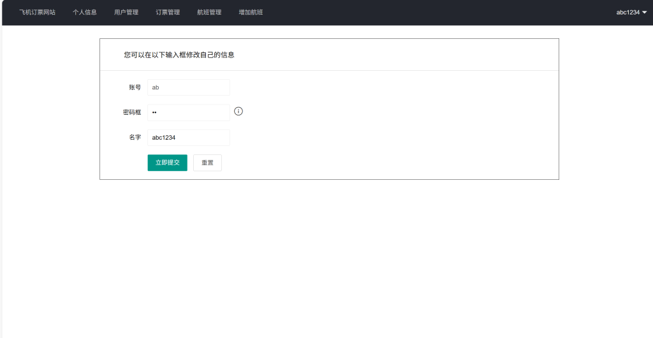Focus the 账号 account input field

point(189,87)
